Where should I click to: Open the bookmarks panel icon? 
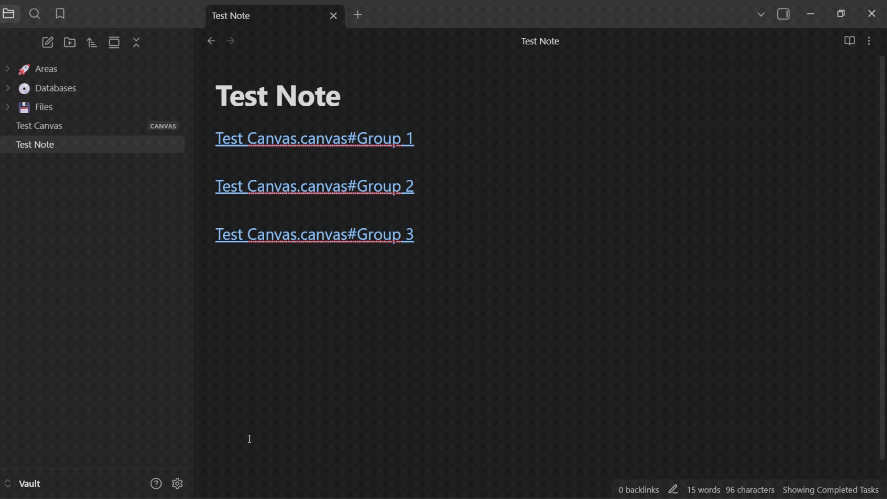tap(60, 14)
